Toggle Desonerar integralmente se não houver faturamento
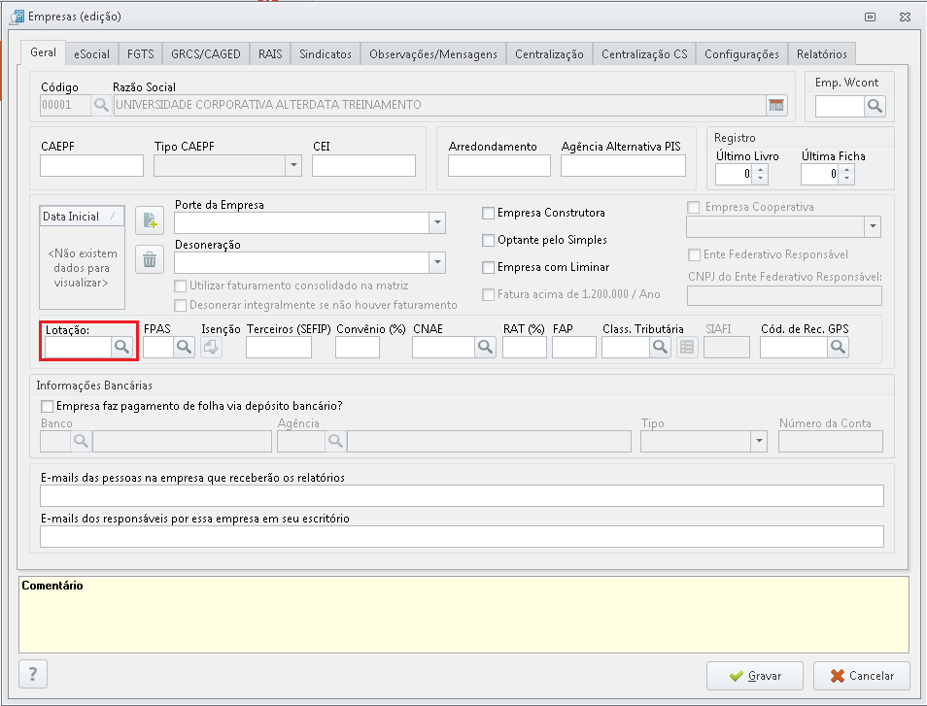This screenshot has height=706, width=927. tap(181, 306)
